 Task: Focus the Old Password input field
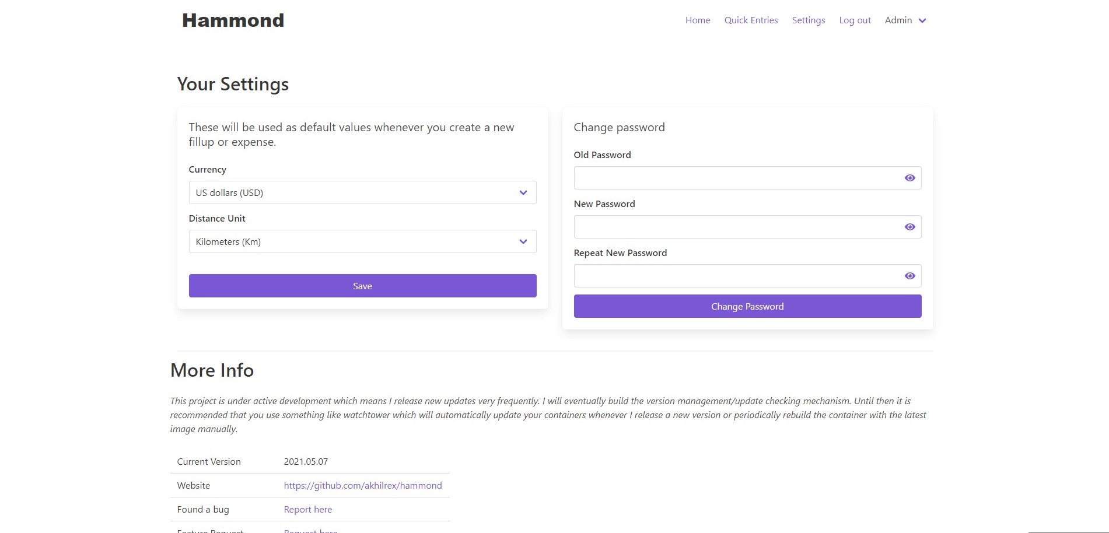coord(735,178)
